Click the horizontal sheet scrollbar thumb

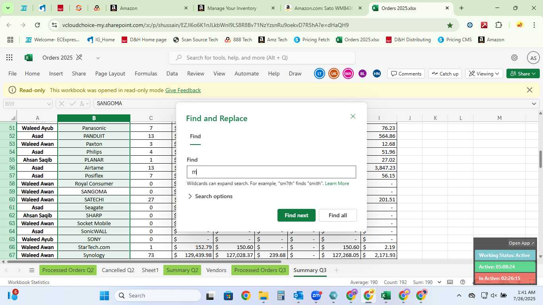coord(144,262)
